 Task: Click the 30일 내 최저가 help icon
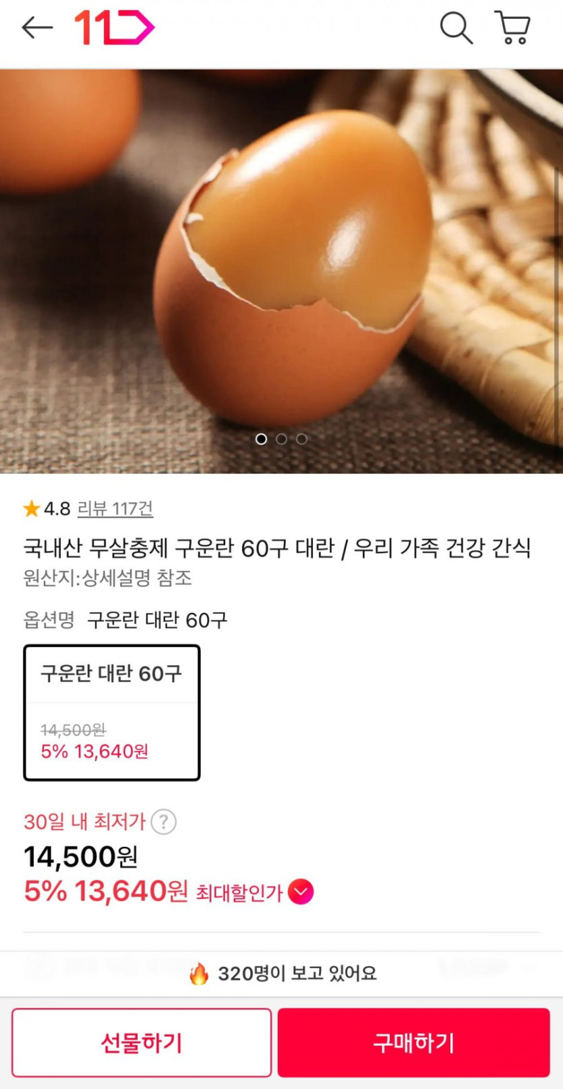[164, 822]
